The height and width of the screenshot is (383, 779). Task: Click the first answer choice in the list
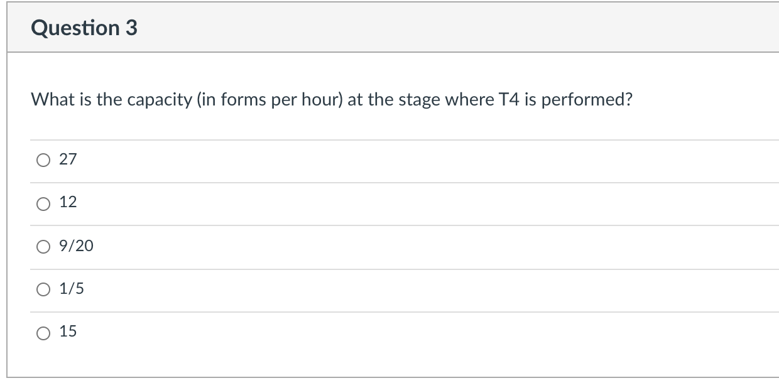tap(68, 160)
